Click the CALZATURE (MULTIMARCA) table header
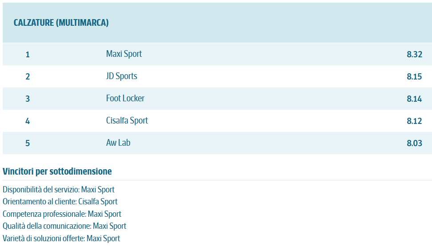This screenshot has height=247, width=432. (61, 23)
